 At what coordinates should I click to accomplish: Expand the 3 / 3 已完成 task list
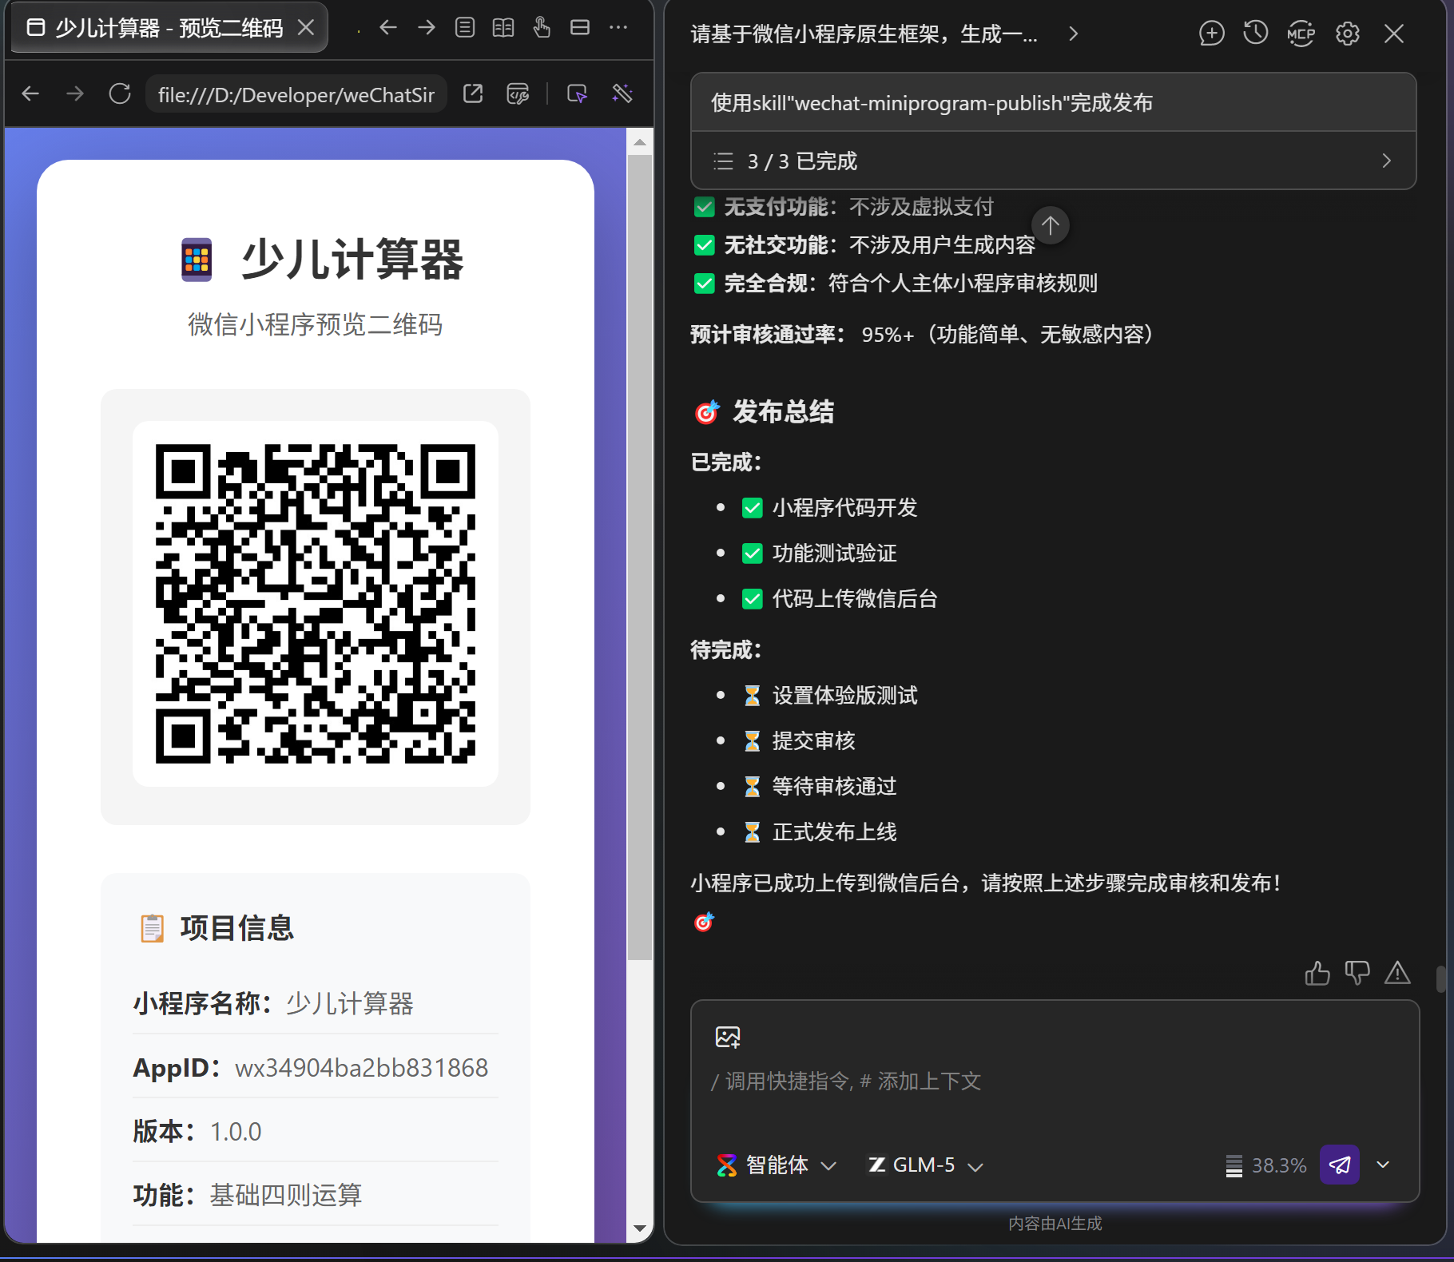coord(1053,161)
